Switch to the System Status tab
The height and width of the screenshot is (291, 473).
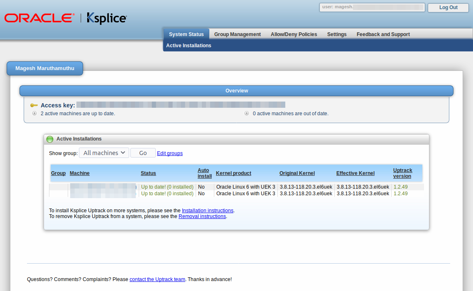(x=186, y=34)
